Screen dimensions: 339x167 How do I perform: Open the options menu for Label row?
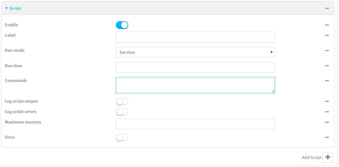tap(327, 35)
